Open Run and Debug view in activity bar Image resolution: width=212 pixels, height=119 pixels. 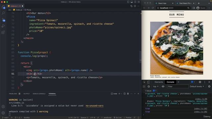click(3, 26)
